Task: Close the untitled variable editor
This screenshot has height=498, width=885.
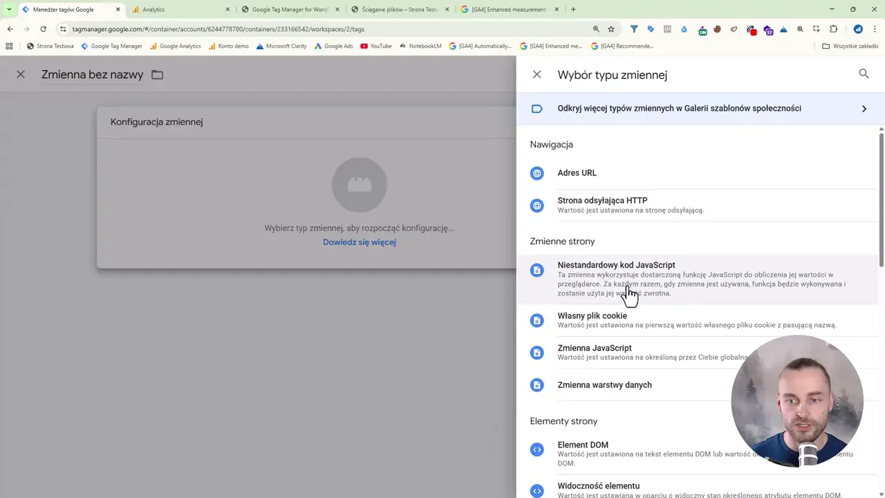Action: click(x=21, y=74)
